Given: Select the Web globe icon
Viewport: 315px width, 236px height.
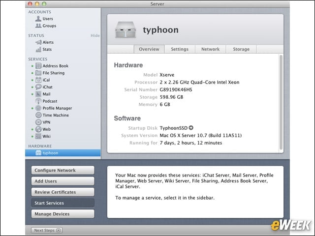Looking at the screenshot, I should coord(38,129).
